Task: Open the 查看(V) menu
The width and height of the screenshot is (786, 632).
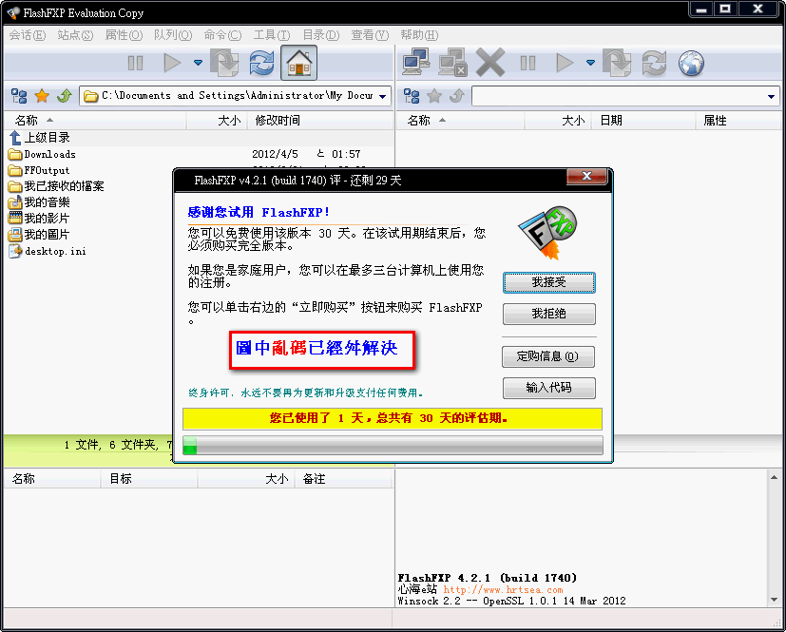Action: coord(370,34)
